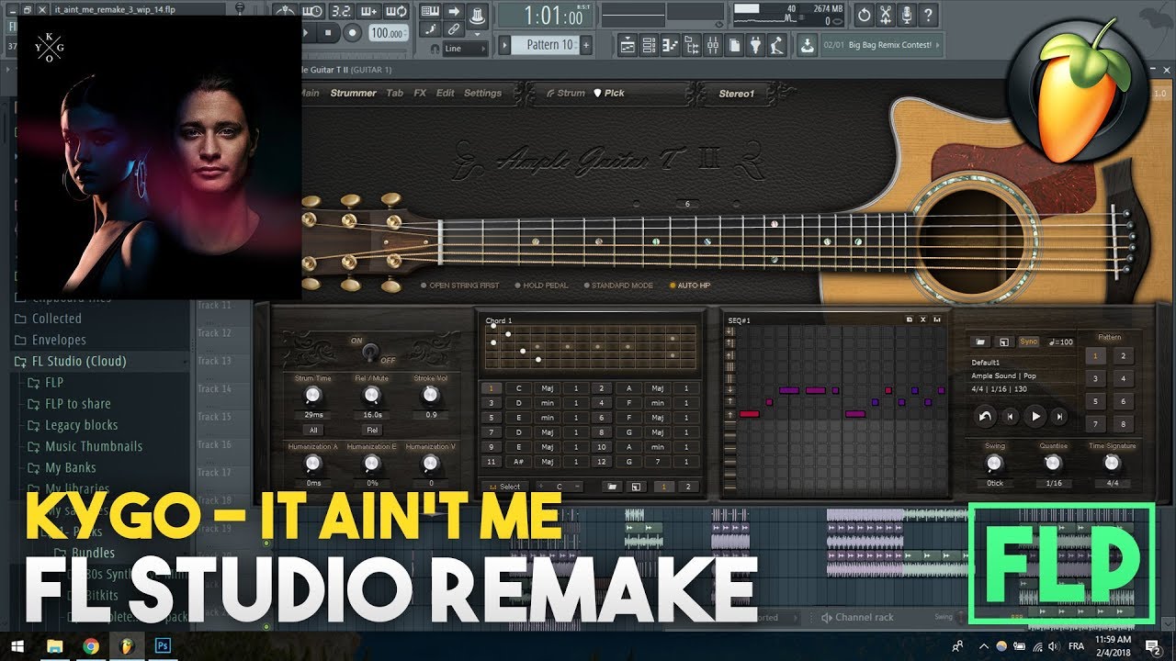This screenshot has height=661, width=1176.
Task: Click the strummer undo curved-arrow button
Action: (x=985, y=416)
